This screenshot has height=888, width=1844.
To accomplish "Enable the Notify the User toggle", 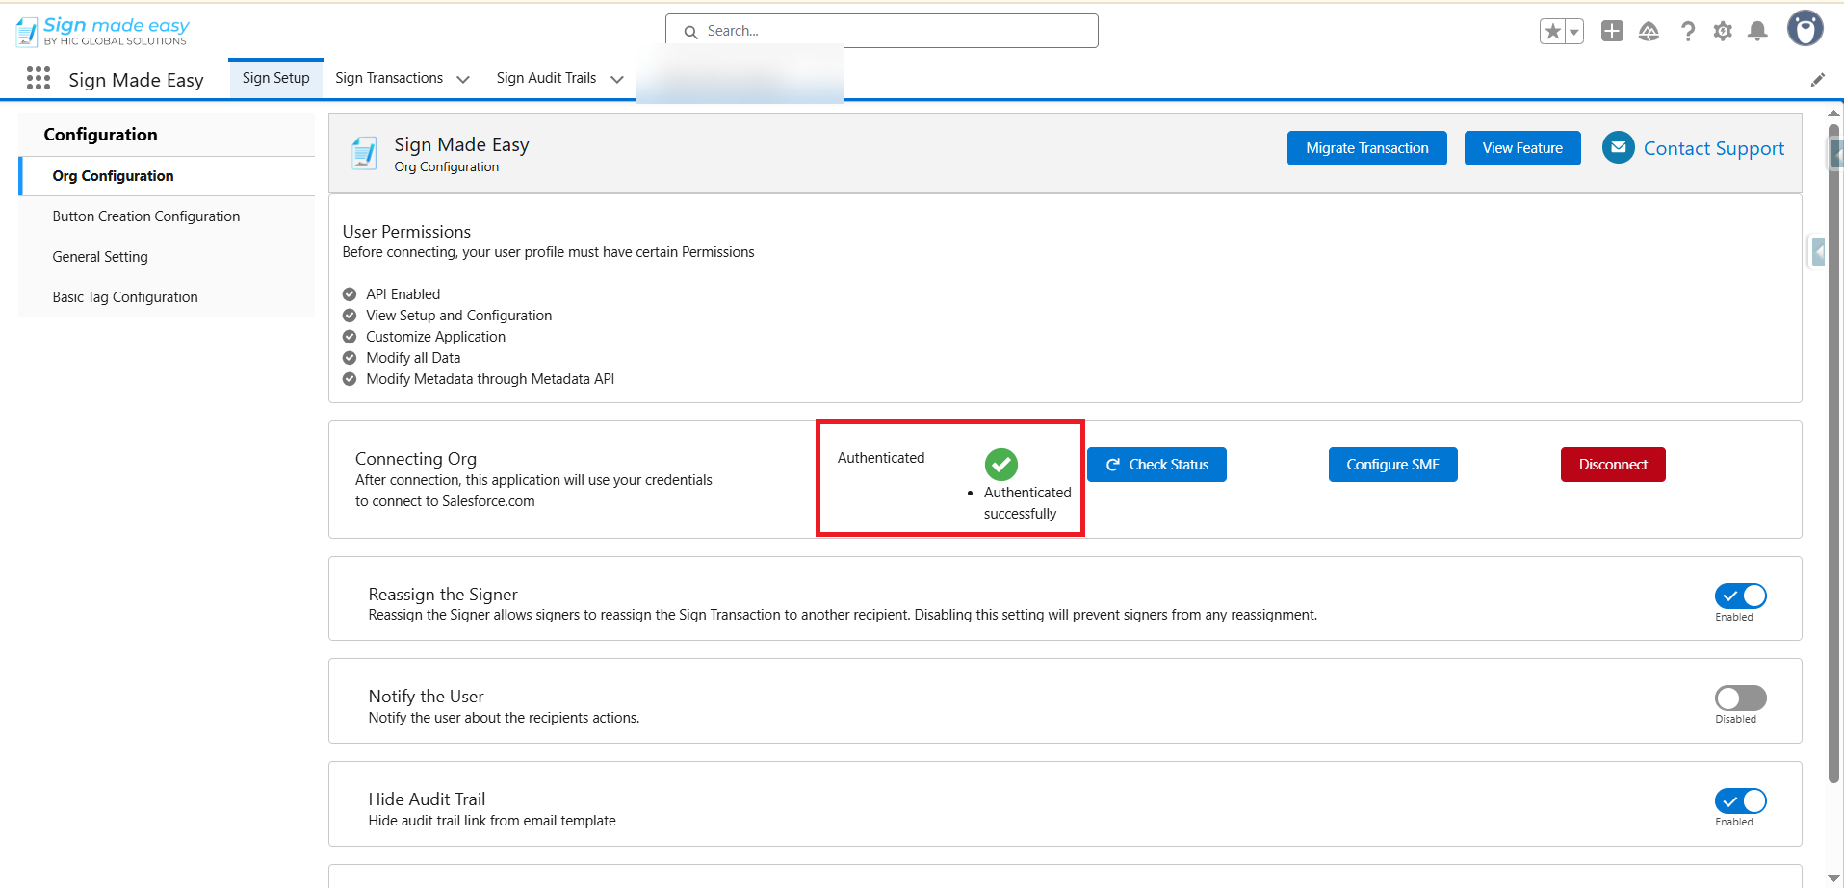I will 1740,698.
